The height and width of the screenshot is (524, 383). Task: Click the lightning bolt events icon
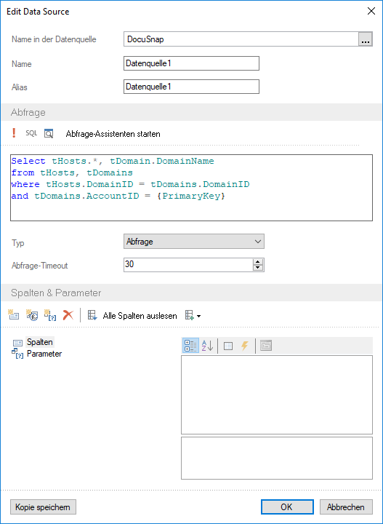[x=244, y=346]
